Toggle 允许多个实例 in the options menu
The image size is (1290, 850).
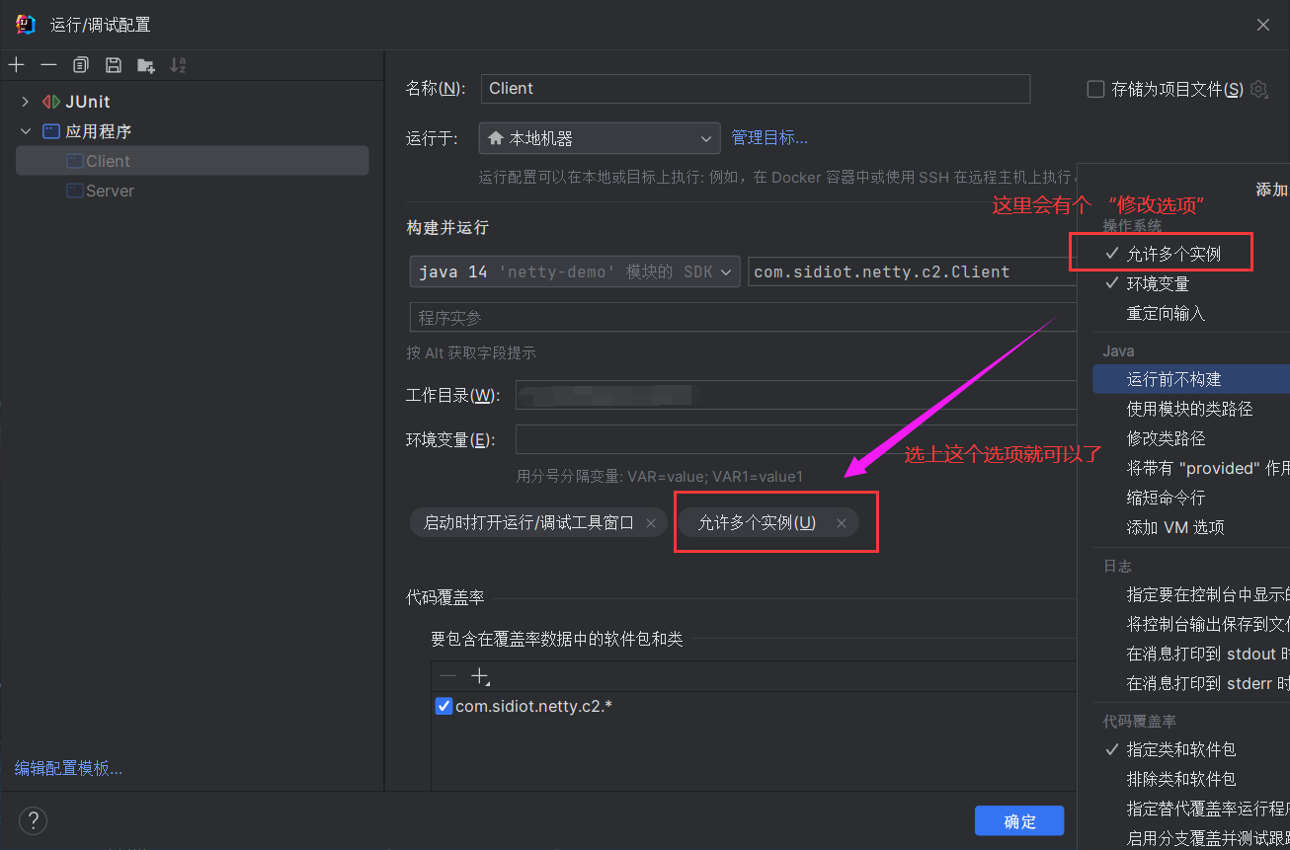(x=1173, y=254)
